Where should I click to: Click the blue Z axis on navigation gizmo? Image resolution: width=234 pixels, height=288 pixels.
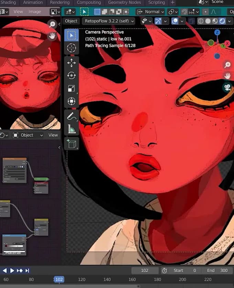[217, 33]
